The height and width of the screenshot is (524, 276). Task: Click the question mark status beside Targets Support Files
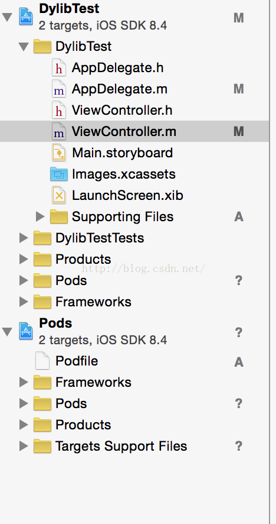click(x=239, y=446)
